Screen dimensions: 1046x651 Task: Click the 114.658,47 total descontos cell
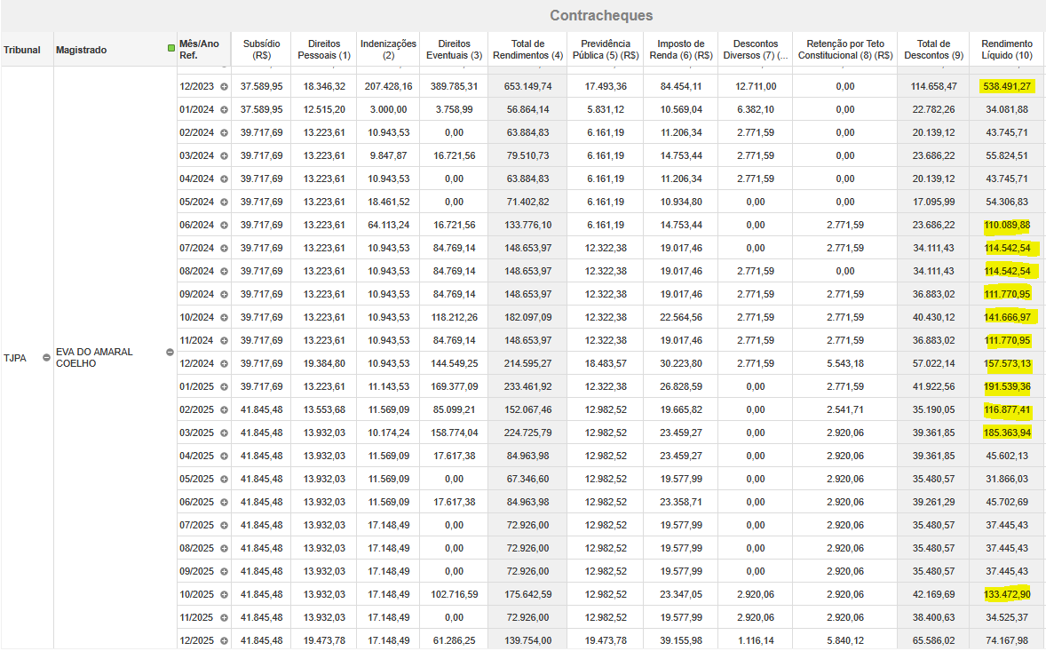[x=934, y=86]
